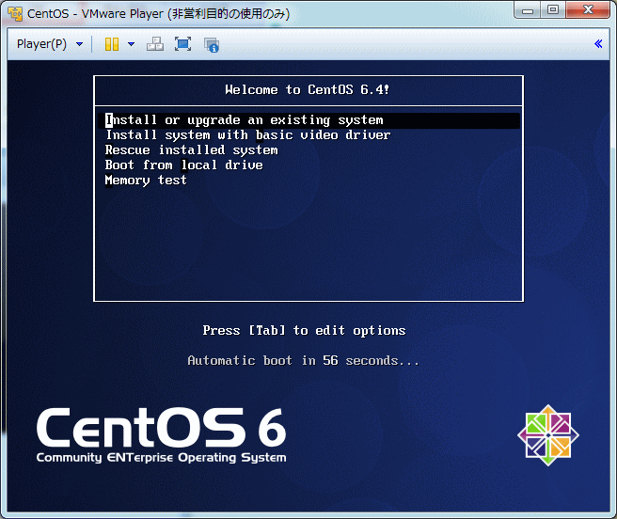Expand the Player(P) dropdown arrow

pos(80,44)
